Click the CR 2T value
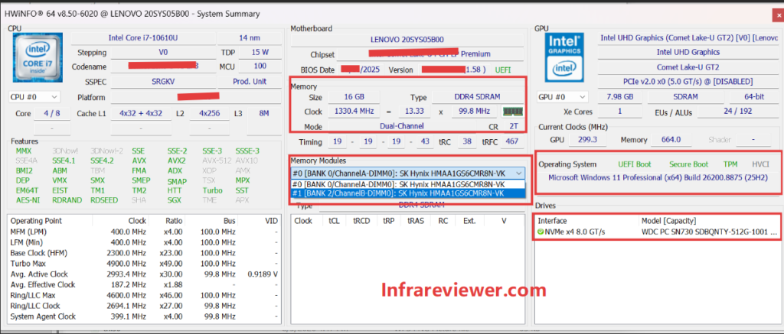Viewport: 784px width, 334px height. (514, 126)
